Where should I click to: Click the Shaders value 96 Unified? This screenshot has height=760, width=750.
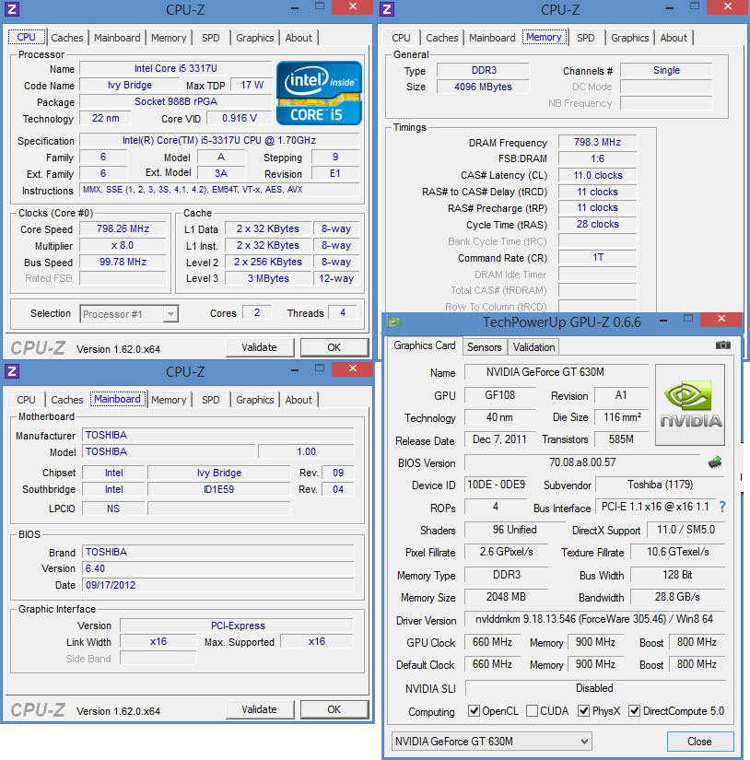[x=514, y=530]
